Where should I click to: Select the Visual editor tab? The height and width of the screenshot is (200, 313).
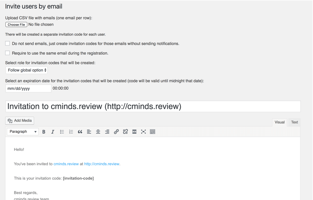tap(280, 122)
